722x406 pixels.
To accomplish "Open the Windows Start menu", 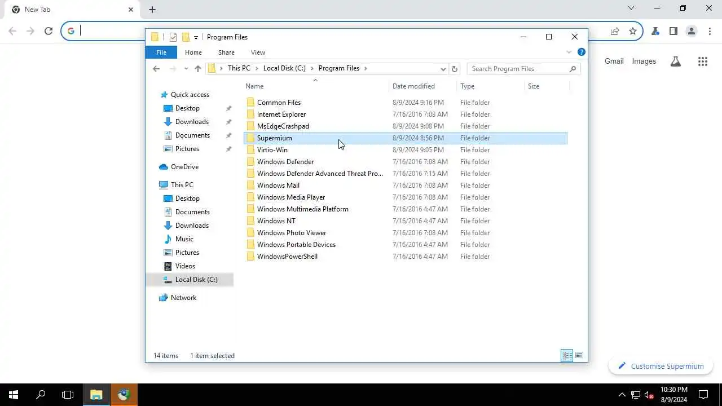I will click(x=14, y=395).
